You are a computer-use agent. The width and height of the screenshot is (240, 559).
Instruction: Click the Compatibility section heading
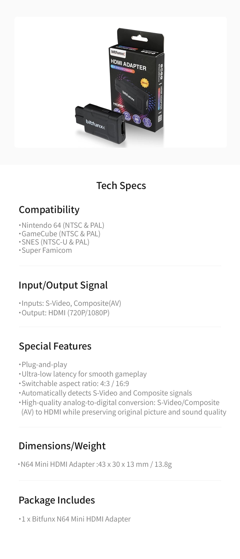click(x=49, y=210)
